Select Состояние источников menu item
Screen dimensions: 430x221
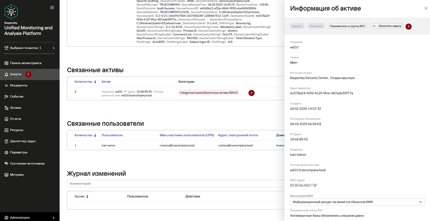[27, 164]
